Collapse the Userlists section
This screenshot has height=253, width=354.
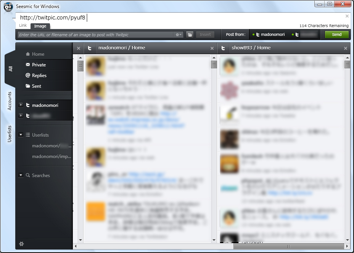point(21,134)
